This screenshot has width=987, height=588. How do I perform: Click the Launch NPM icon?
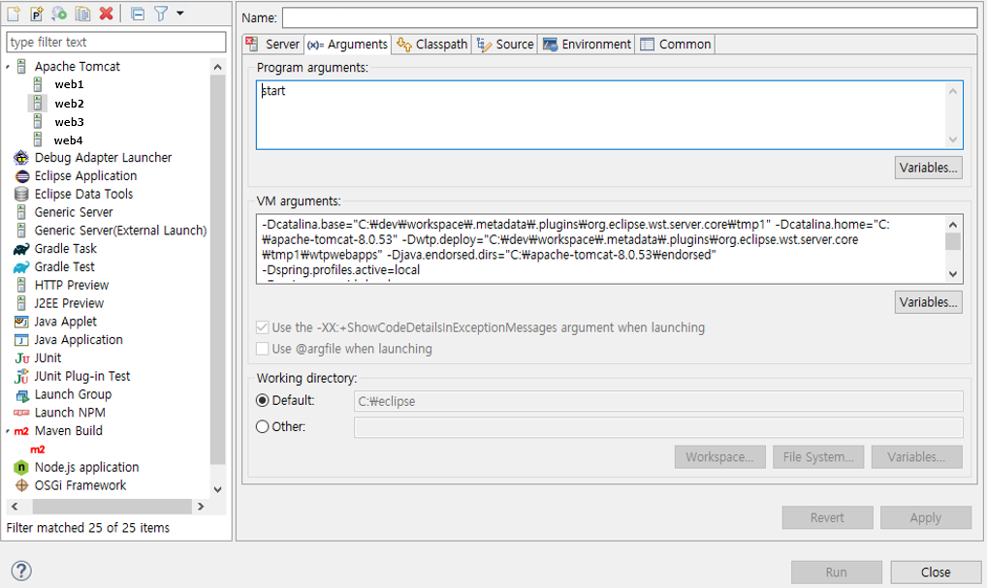(x=21, y=413)
